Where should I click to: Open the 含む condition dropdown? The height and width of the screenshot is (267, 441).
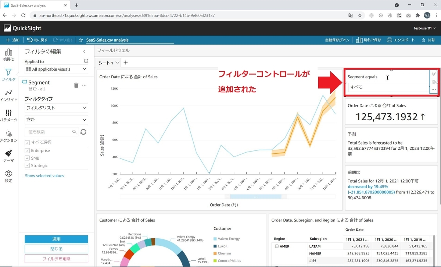56,120
